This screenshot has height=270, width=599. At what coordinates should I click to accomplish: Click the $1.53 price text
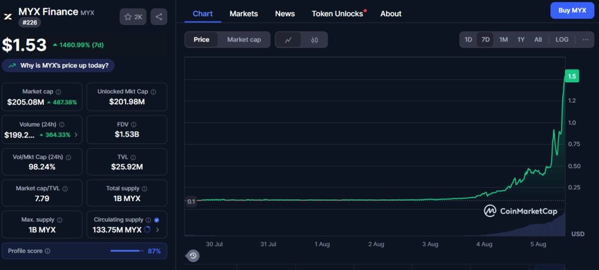(x=24, y=45)
